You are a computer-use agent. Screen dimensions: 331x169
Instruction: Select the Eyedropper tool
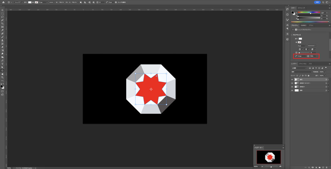click(x=2, y=30)
